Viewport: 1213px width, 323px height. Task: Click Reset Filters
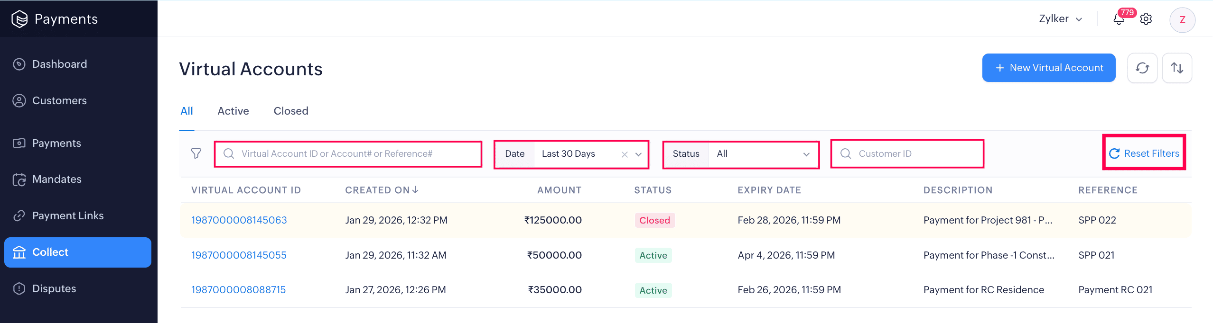pyautogui.click(x=1144, y=153)
